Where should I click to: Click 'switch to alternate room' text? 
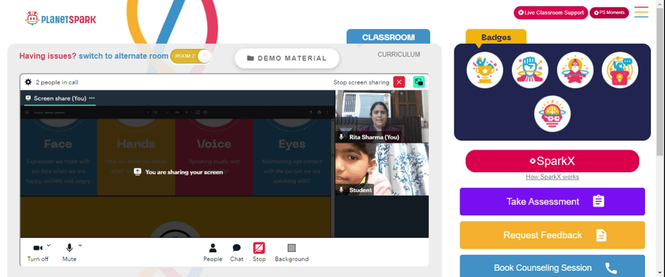click(124, 56)
